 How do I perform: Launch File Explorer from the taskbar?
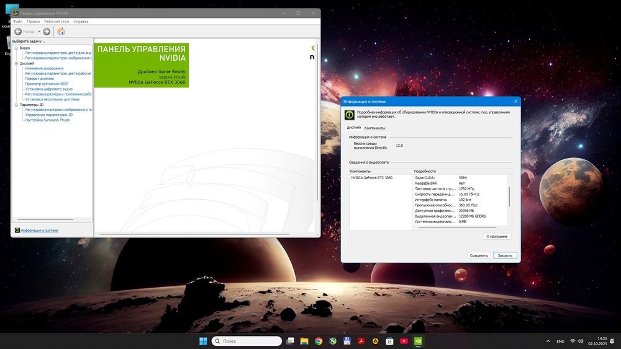click(304, 341)
